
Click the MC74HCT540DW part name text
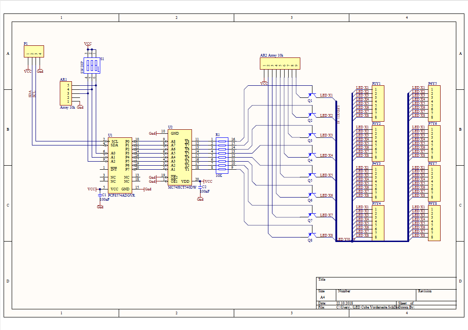click(x=182, y=188)
